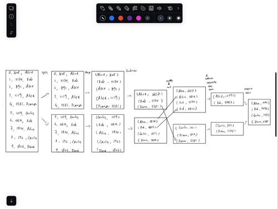
Task: Undo the last stroke
Action: pyautogui.click(x=11, y=33)
